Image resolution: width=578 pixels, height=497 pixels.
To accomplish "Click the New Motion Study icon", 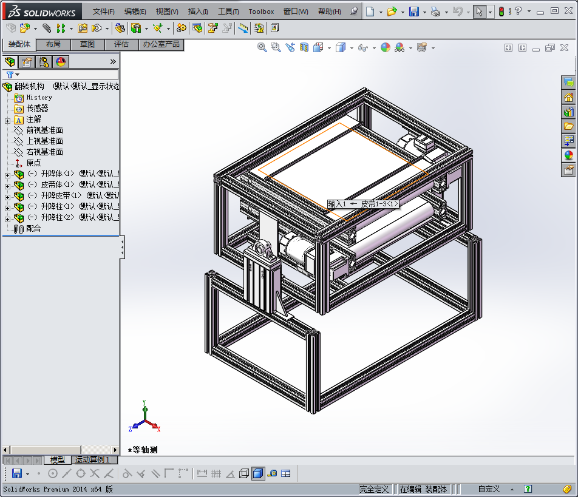I will coord(182,28).
